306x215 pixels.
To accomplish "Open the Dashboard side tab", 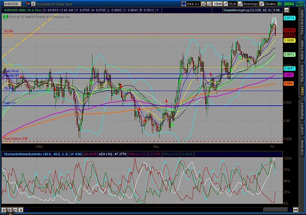I will pyautogui.click(x=302, y=111).
